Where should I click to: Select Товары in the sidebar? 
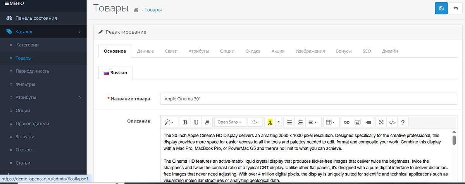point(43,58)
